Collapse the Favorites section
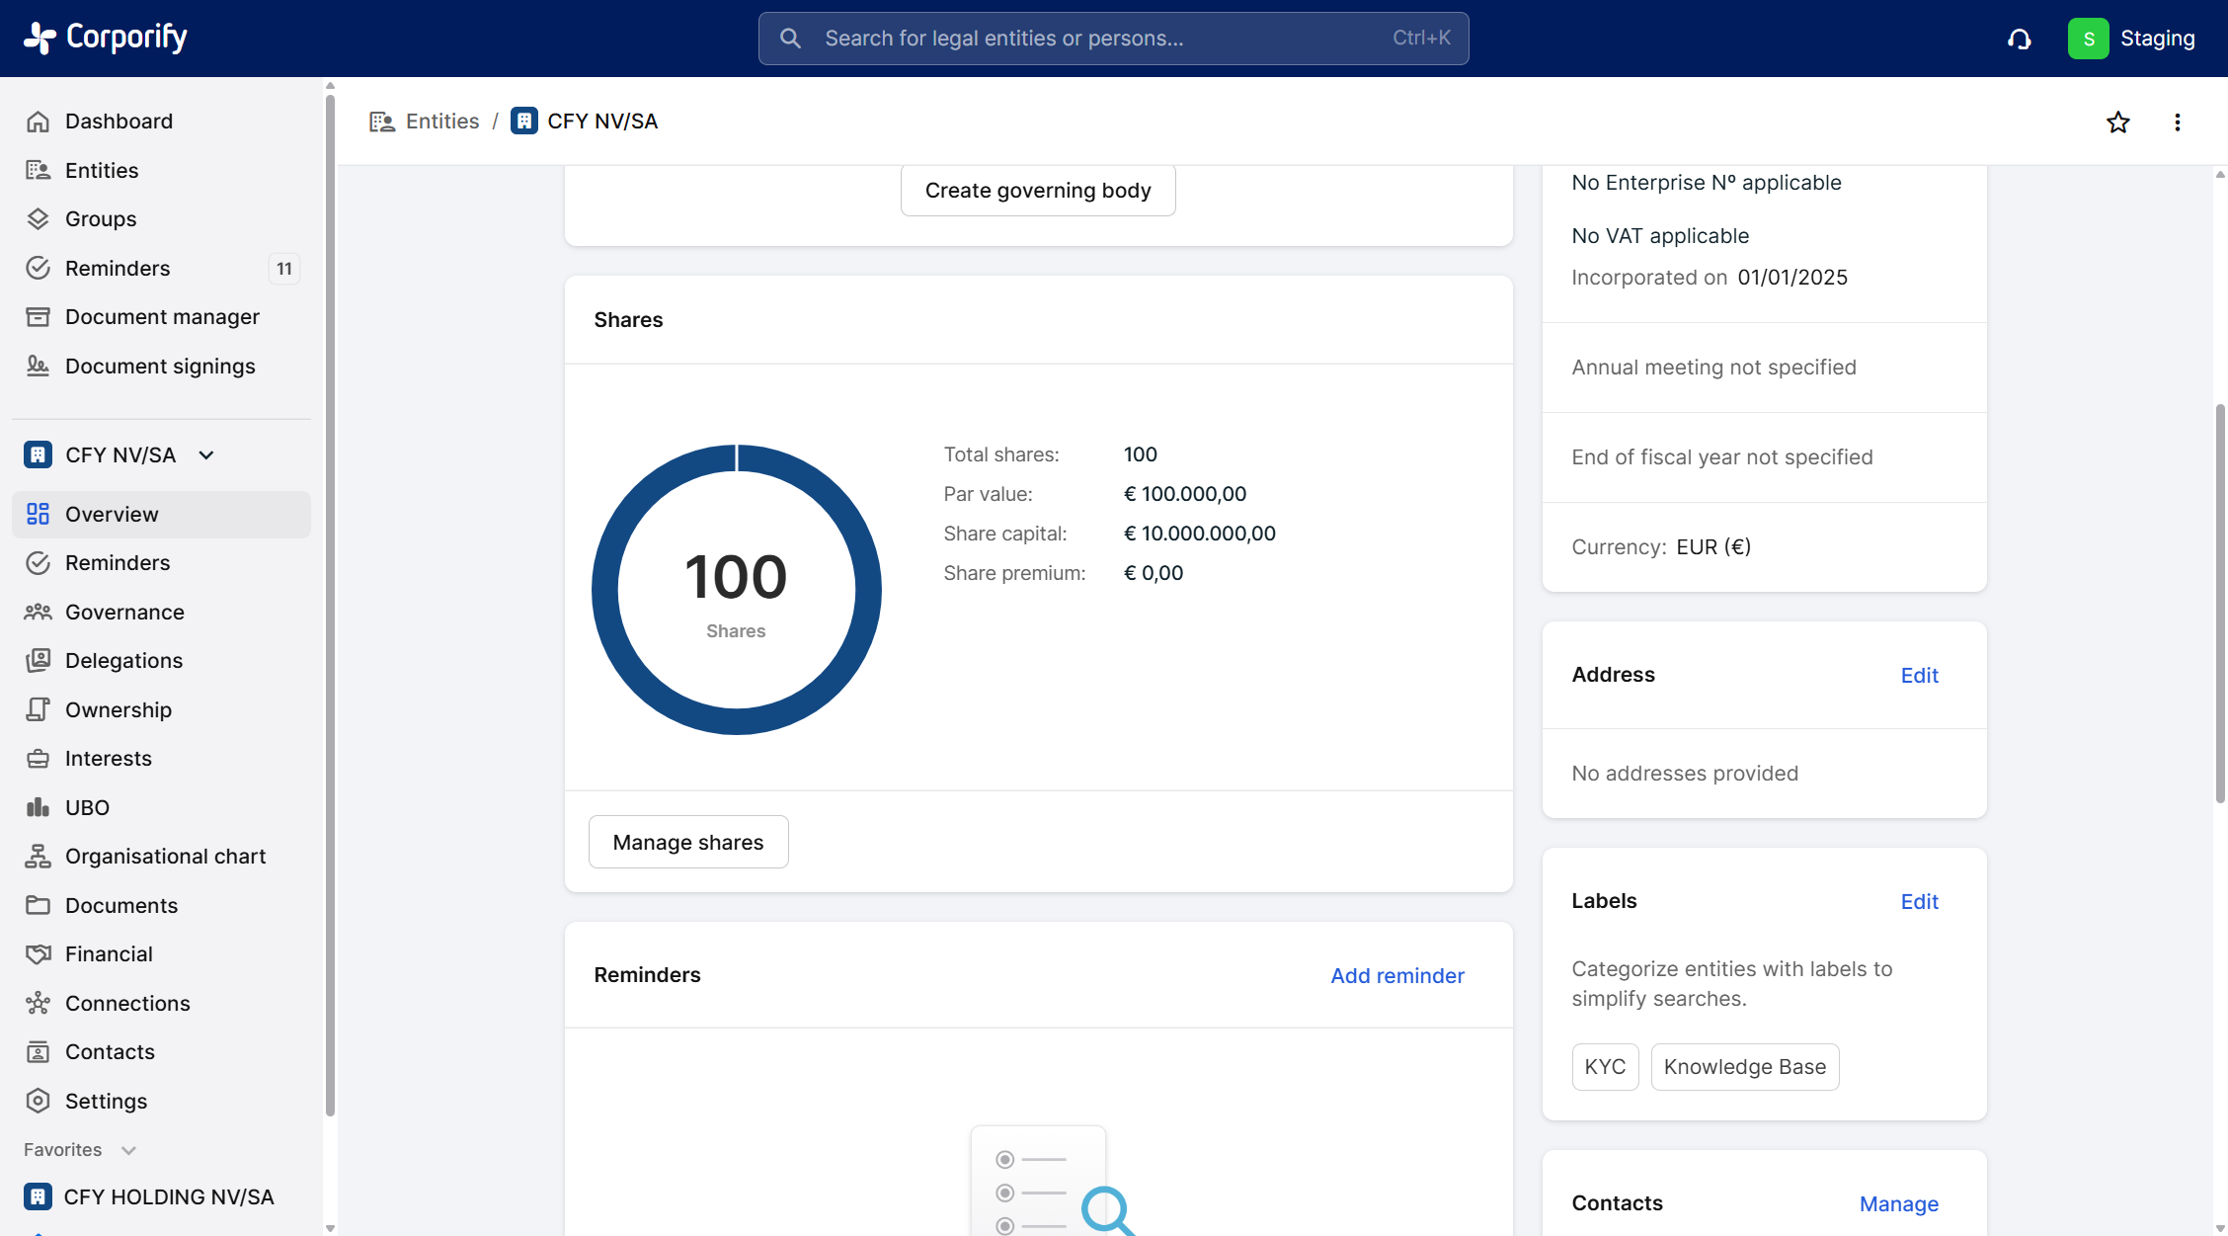 pyautogui.click(x=127, y=1150)
